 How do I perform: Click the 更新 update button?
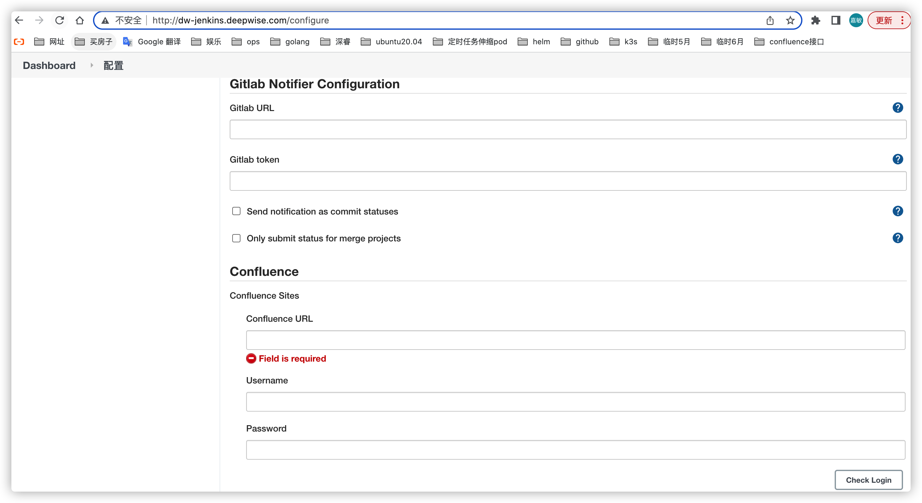[884, 20]
